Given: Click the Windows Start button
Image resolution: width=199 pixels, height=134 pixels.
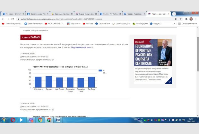Looking at the screenshot, I should coord(4,120).
